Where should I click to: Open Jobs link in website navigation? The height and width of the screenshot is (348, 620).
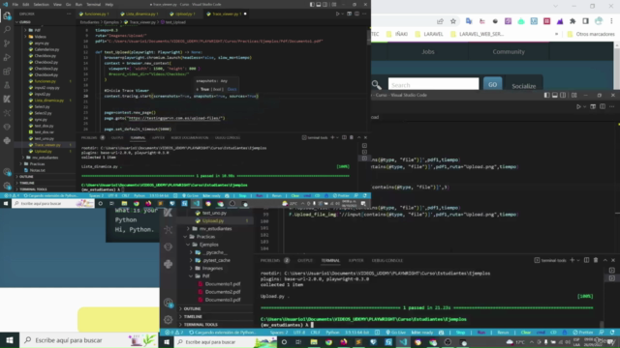pyautogui.click(x=428, y=51)
